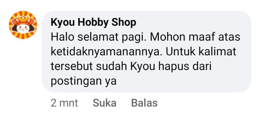Select the gray comment bubble
This screenshot has width=260, height=114.
pos(147,51)
